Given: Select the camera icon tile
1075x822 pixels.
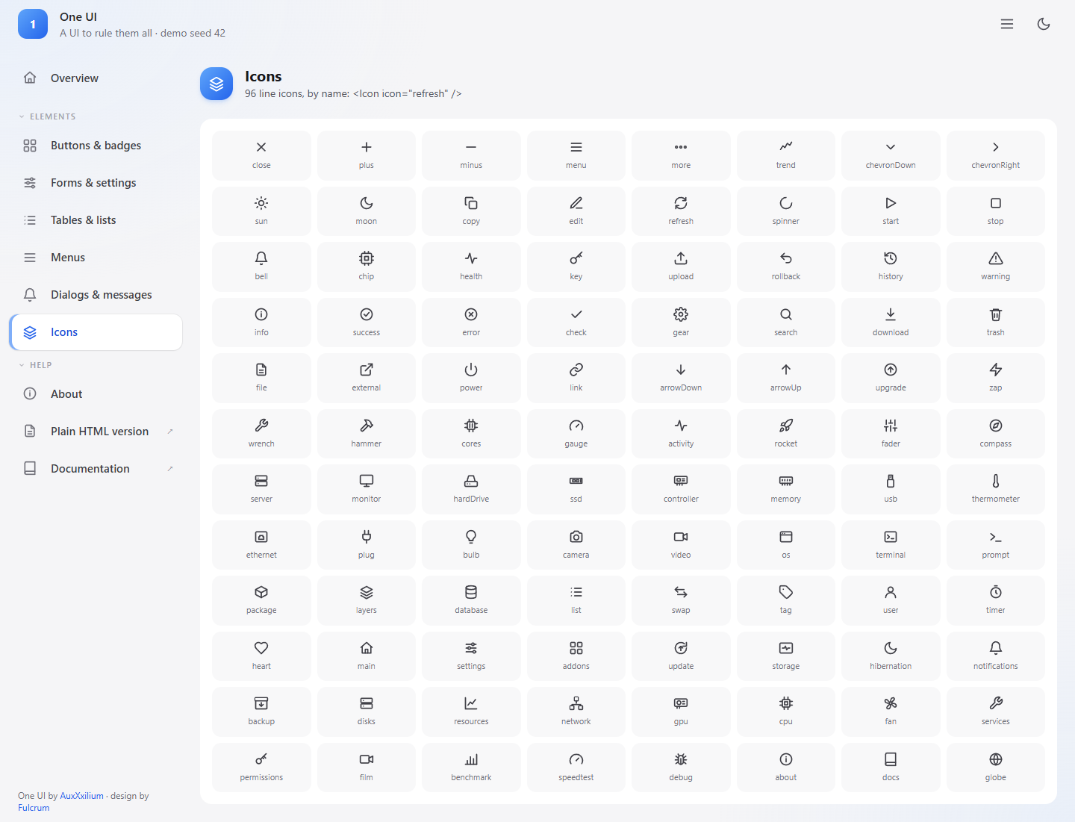Looking at the screenshot, I should [x=576, y=545].
